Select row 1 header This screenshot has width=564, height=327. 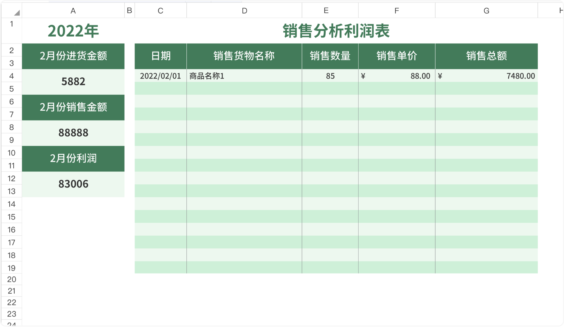tap(11, 30)
